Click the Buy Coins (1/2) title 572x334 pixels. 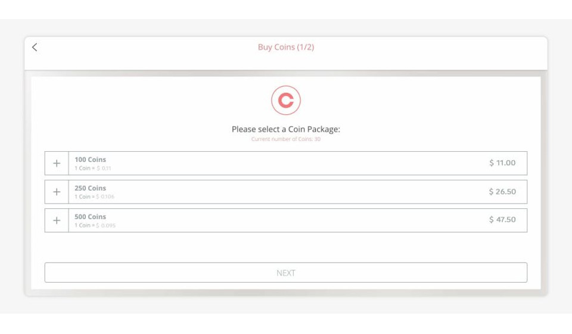pos(286,48)
